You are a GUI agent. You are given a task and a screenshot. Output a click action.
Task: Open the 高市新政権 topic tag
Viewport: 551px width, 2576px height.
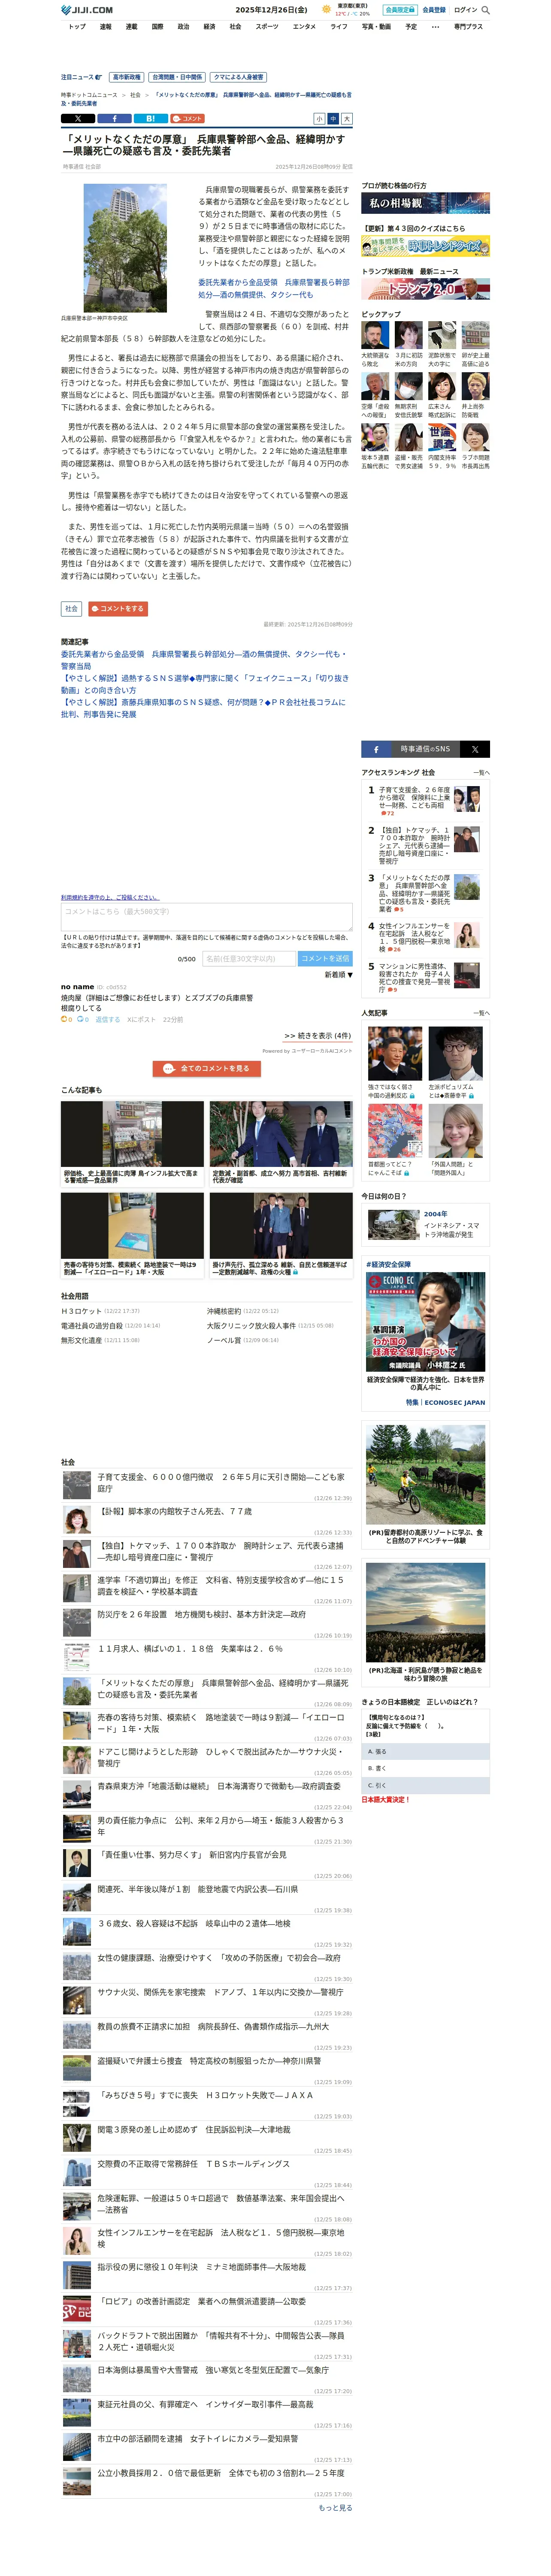coord(126,77)
